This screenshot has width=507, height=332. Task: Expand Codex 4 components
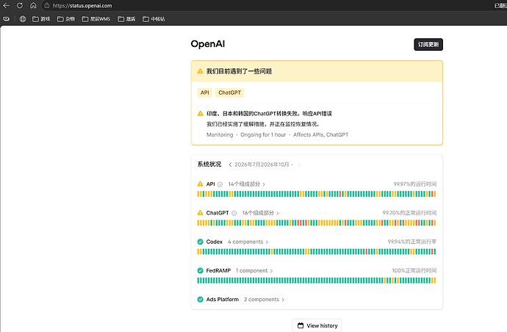coord(248,242)
